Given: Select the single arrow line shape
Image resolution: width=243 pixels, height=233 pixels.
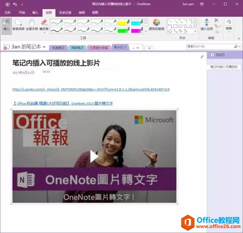Looking at the screenshot, I should pos(175,21).
